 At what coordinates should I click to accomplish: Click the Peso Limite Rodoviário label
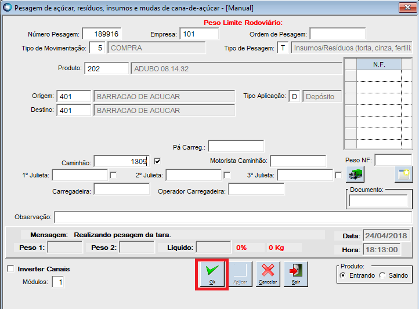[243, 23]
